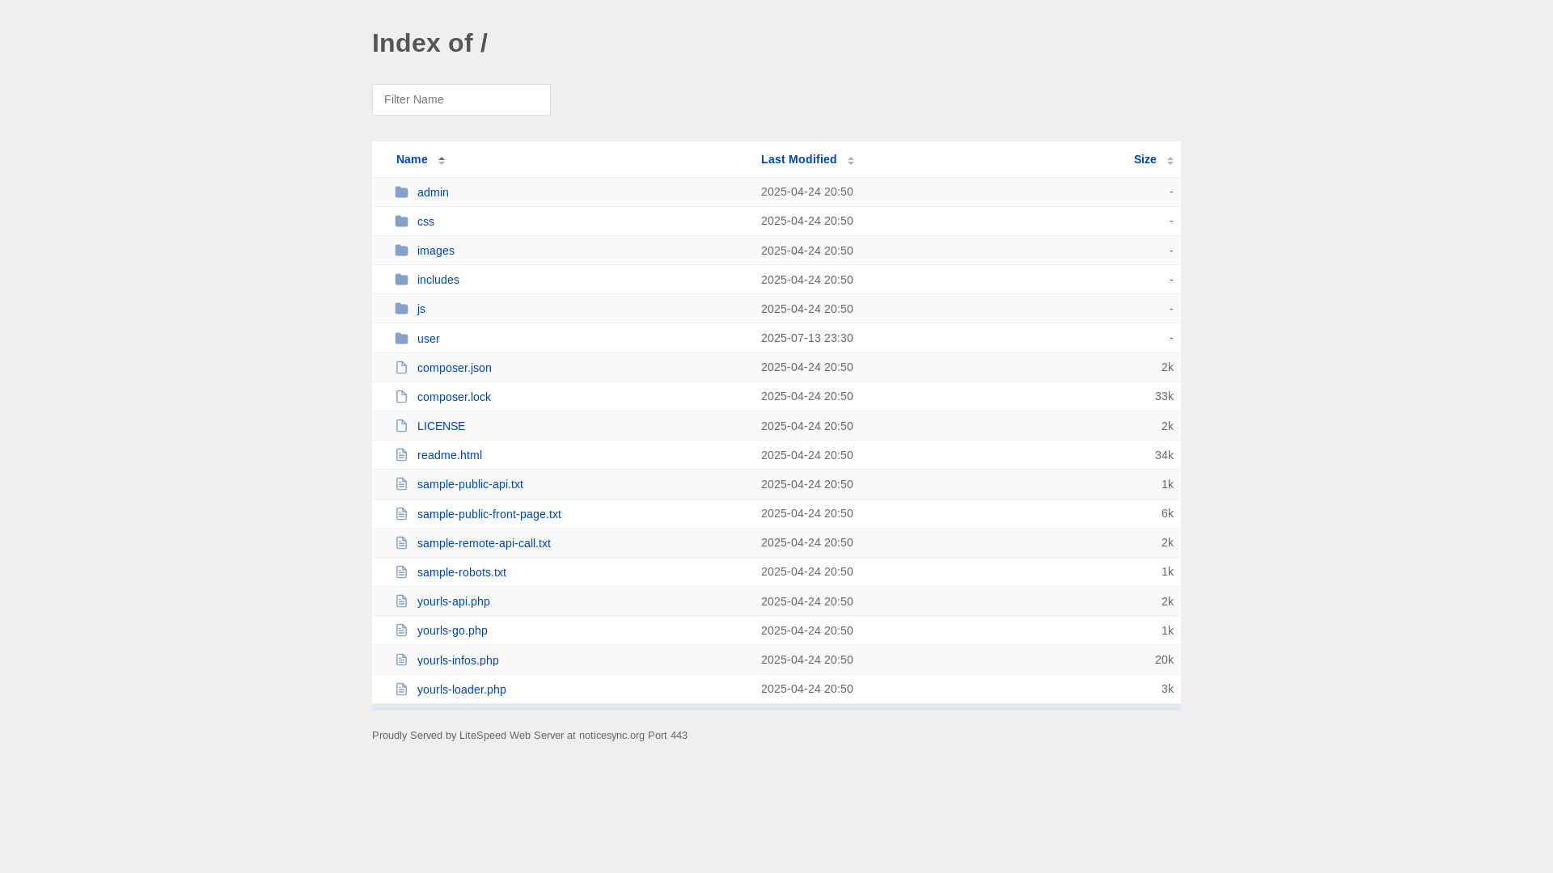This screenshot has height=873, width=1553.
Task: Click the 33k size of composer.lock
Action: [x=1164, y=396]
